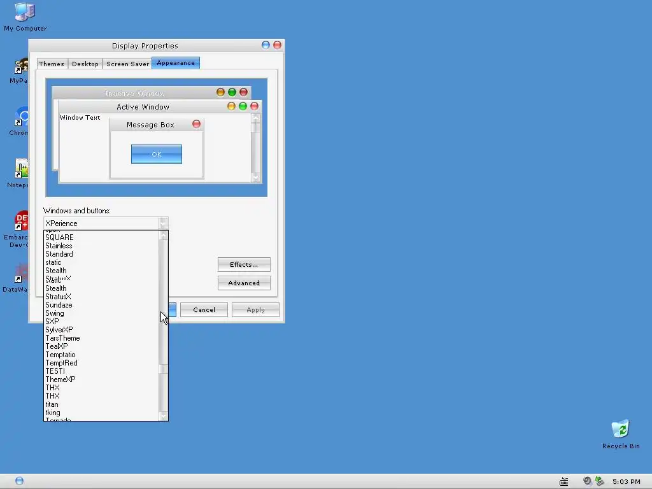Choose TESTI in the style list
This screenshot has width=652, height=489.
click(x=101, y=371)
